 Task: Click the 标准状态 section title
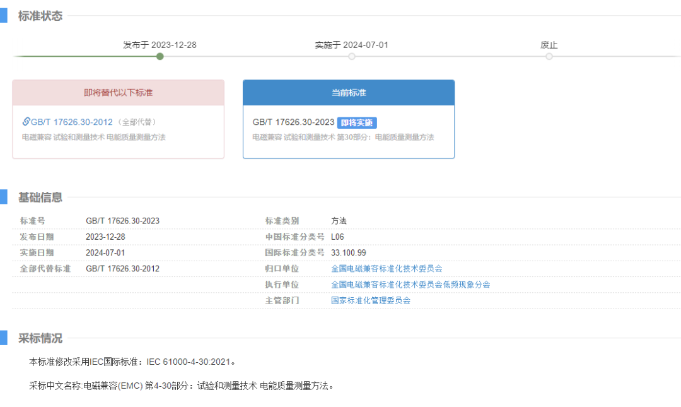[x=40, y=16]
